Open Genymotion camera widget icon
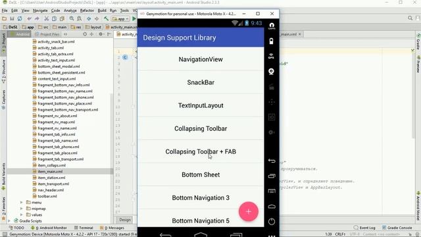Screen dimensions: 421x237 click(x=272, y=72)
